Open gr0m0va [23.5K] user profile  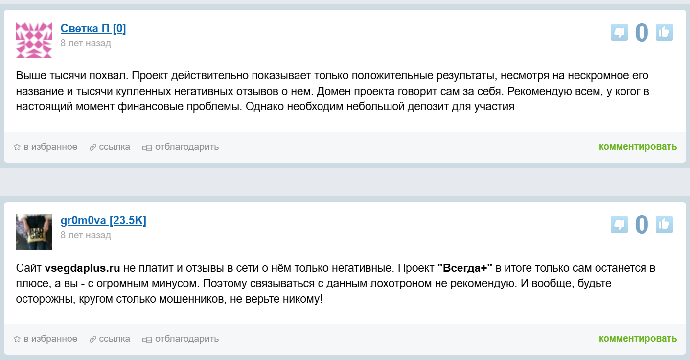[x=103, y=221]
